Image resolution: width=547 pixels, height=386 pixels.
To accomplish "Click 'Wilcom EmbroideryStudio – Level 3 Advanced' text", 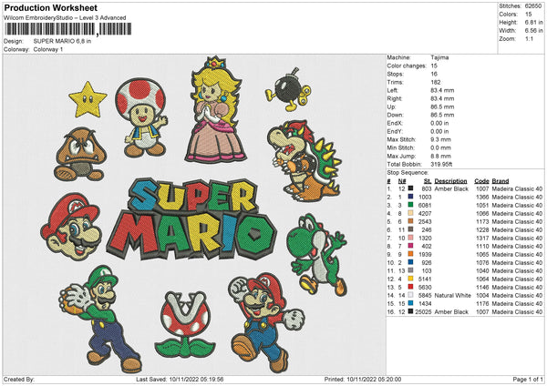I will (65, 18).
